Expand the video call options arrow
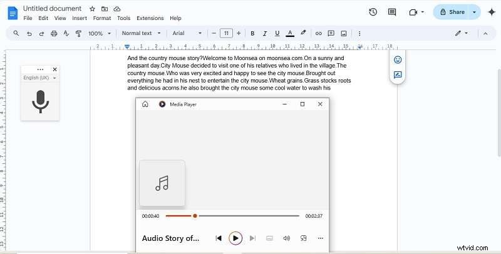Viewport: 501px width, 254px height. (x=422, y=12)
